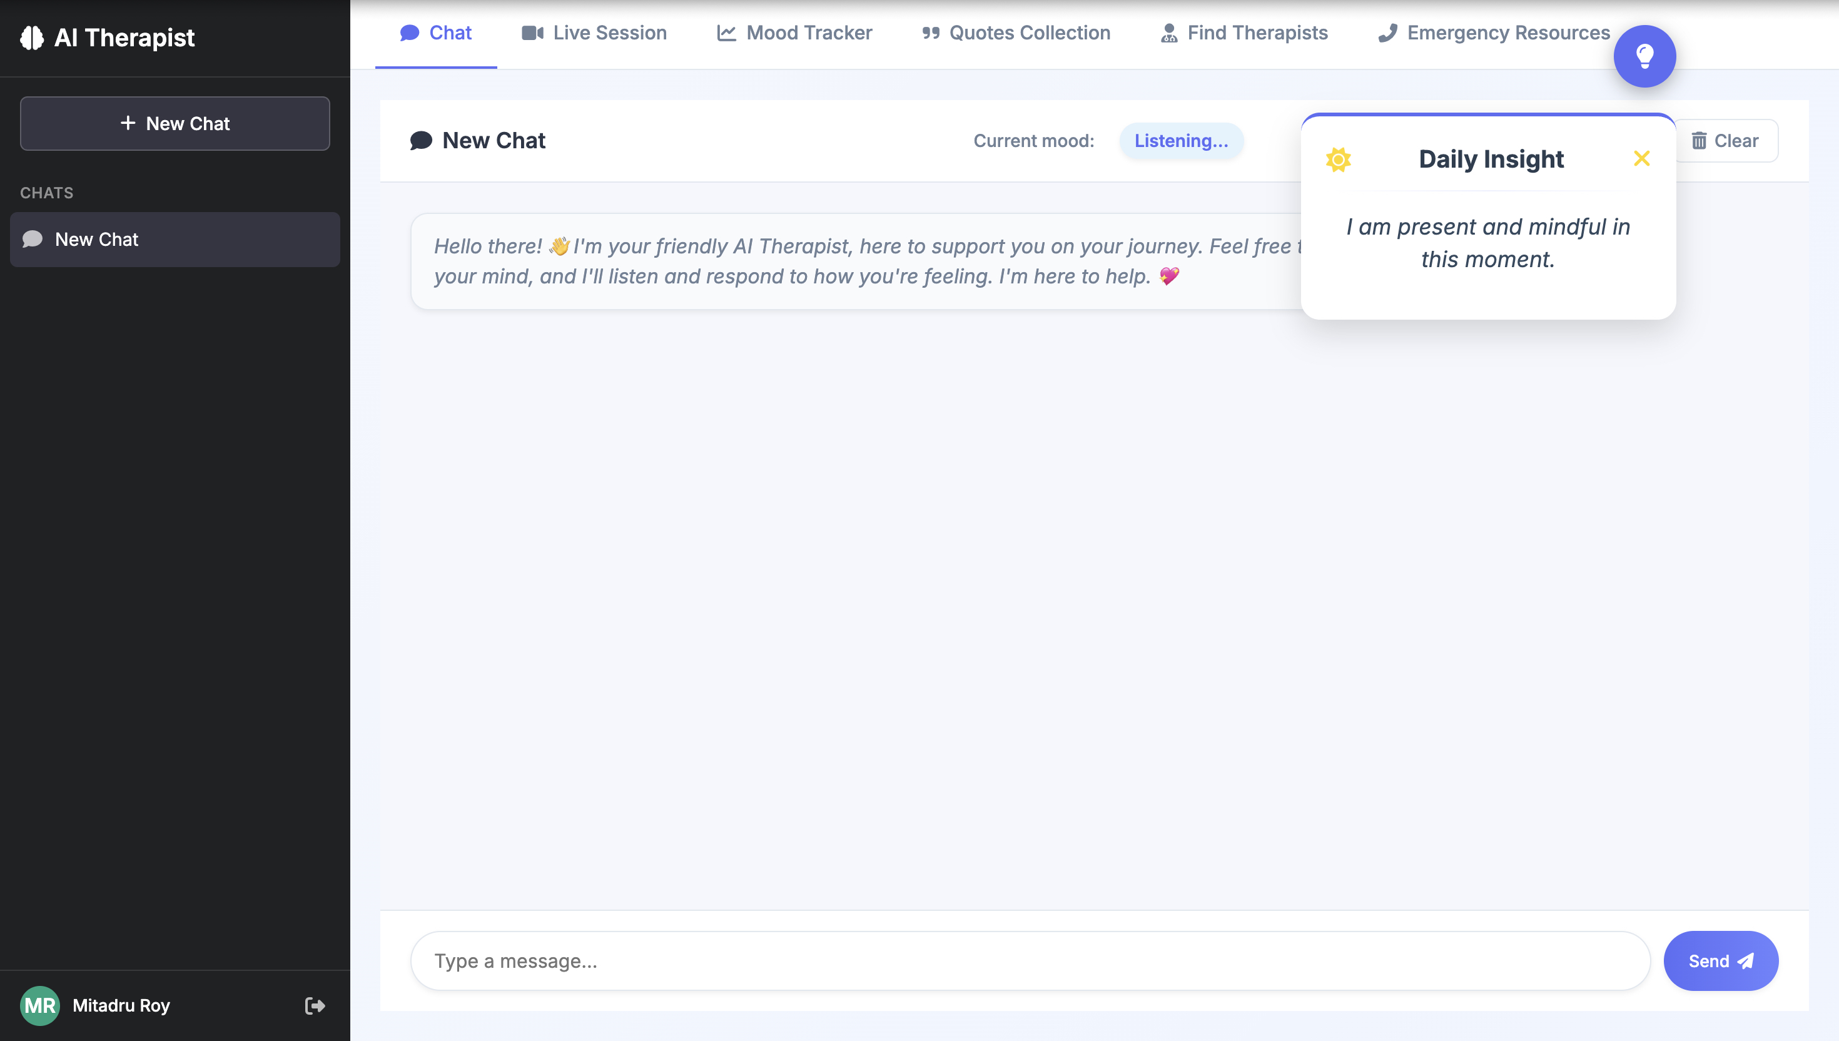1839x1041 pixels.
Task: Click the AI Therapist title
Action: [124, 37]
